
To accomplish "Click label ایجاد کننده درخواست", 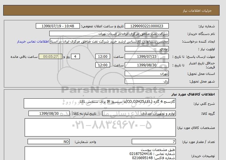I will (x=198, y=41).
